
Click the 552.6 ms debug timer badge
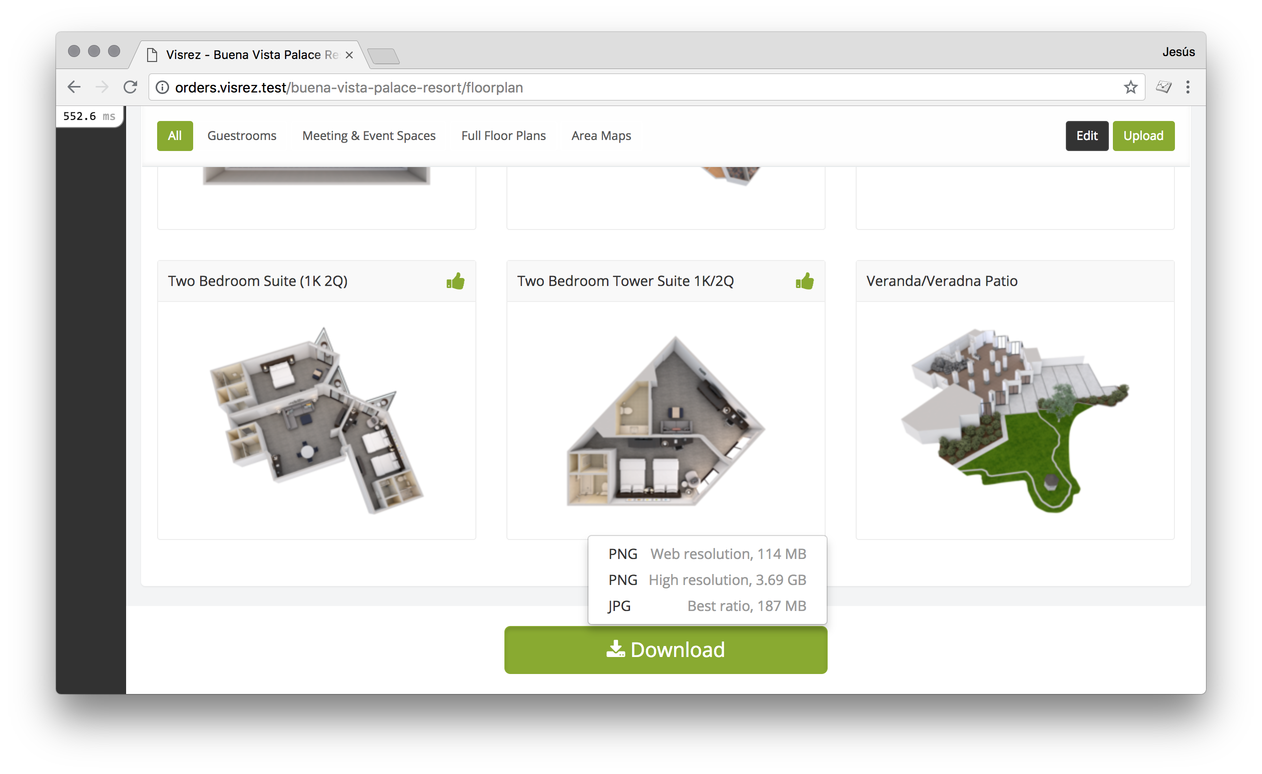[x=89, y=116]
